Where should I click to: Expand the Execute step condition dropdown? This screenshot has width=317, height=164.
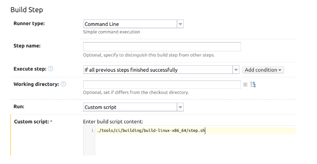[236, 70]
